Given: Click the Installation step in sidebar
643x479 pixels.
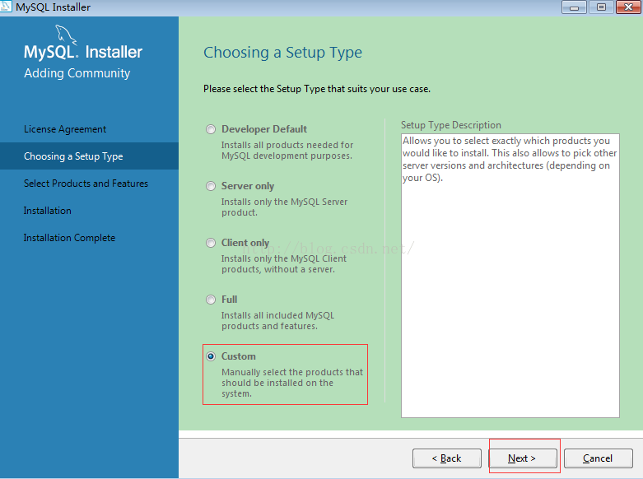Looking at the screenshot, I should pyautogui.click(x=48, y=211).
